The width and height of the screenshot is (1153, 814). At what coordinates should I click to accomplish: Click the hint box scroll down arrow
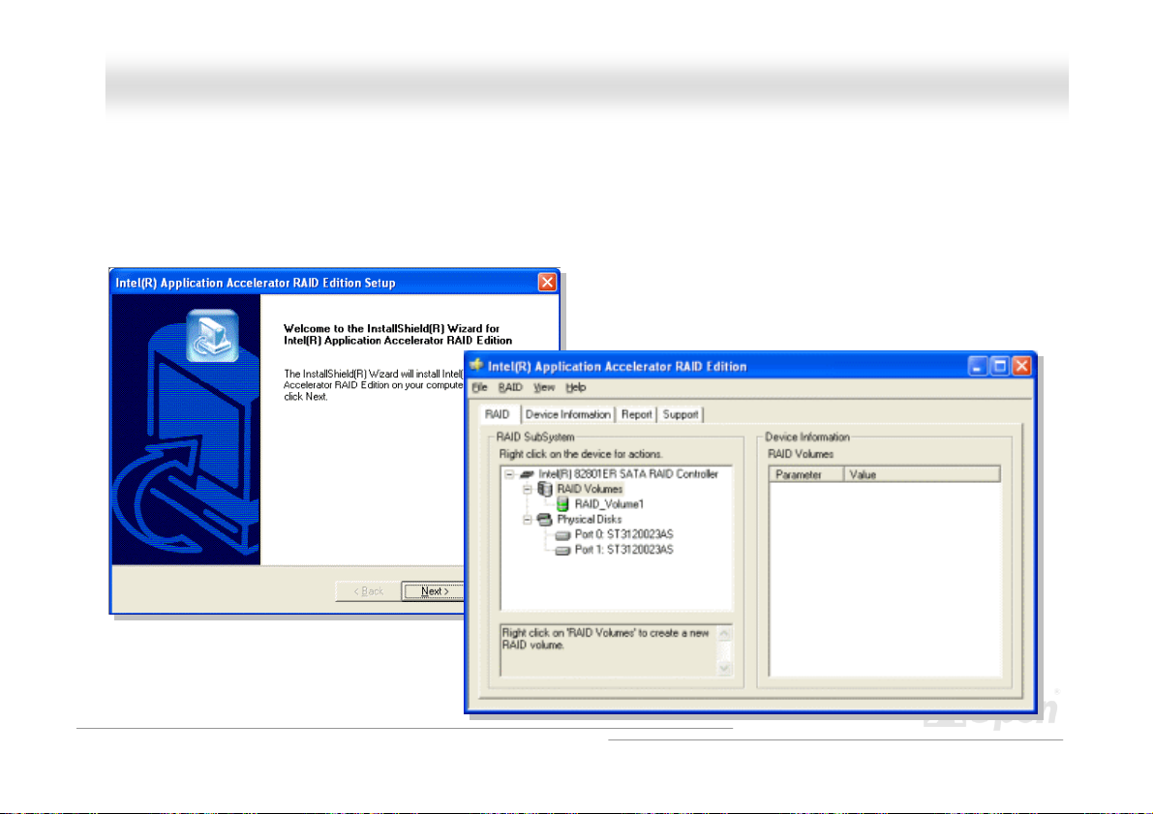click(x=724, y=668)
